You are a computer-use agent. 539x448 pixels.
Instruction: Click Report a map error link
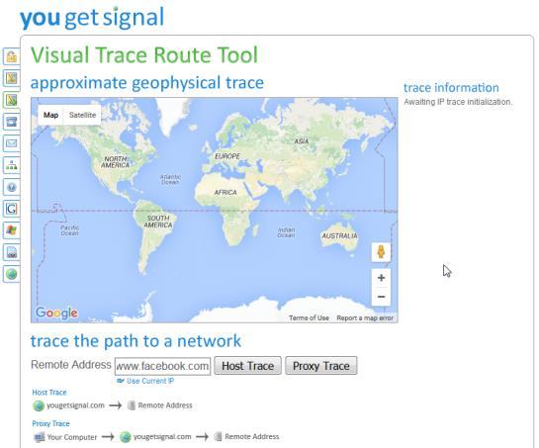click(x=365, y=318)
